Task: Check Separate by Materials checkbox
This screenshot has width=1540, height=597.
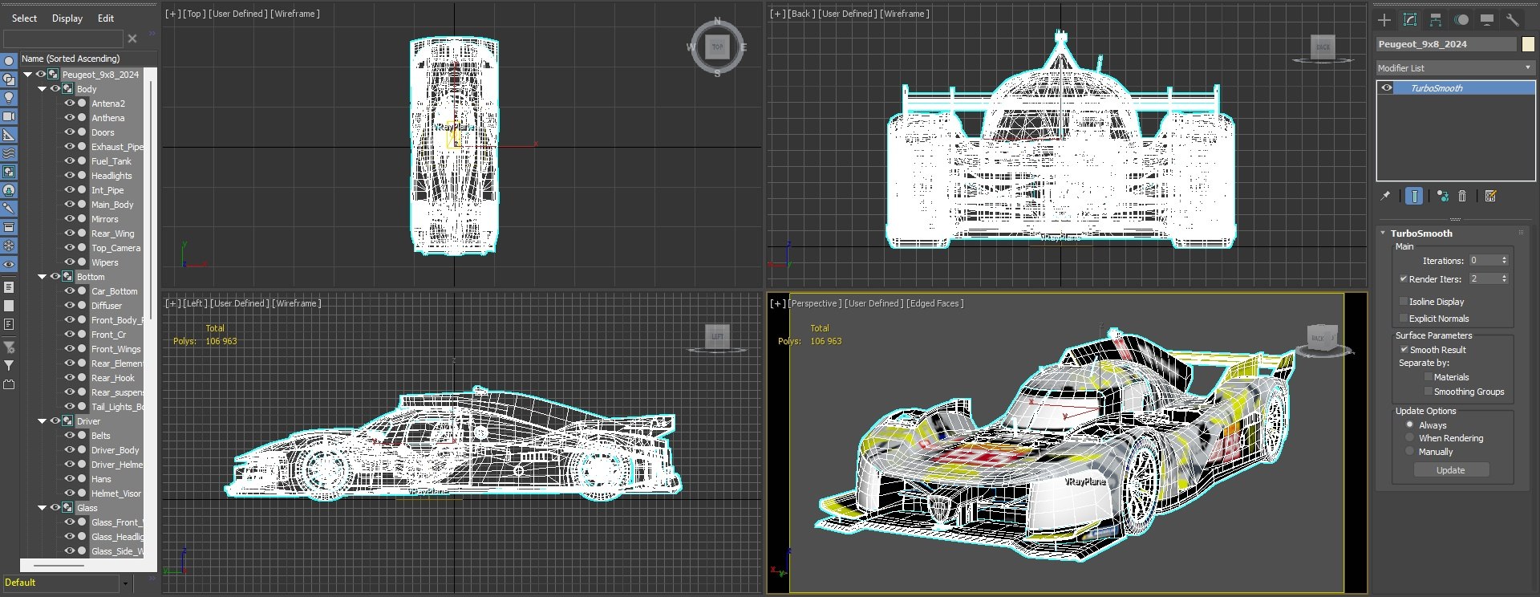Action: (x=1429, y=377)
